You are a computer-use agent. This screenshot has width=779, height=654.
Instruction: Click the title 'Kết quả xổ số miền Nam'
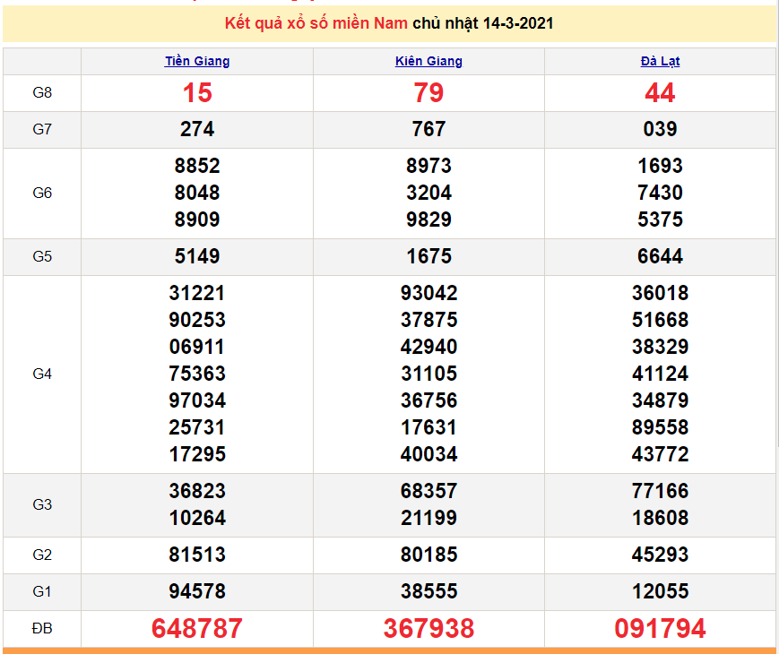coord(316,23)
